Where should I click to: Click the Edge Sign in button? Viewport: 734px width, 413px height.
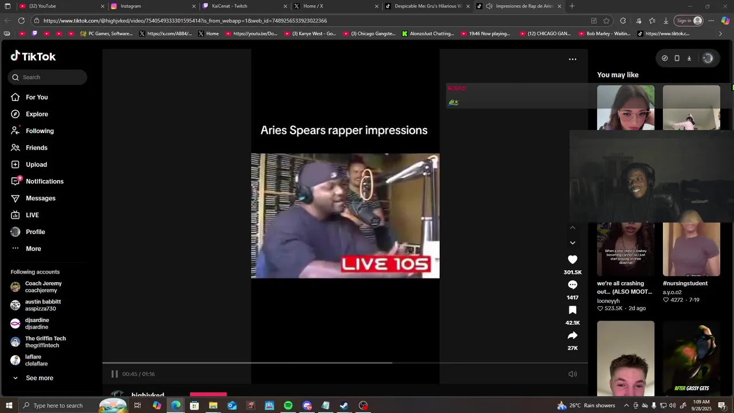pos(689,21)
